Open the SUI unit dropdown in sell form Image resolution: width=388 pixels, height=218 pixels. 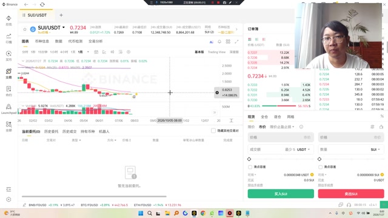375,150
